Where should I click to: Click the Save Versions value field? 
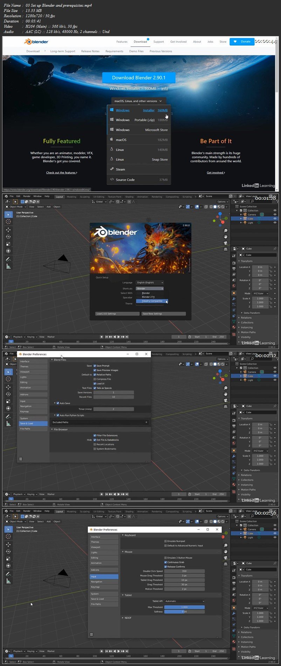114,393
